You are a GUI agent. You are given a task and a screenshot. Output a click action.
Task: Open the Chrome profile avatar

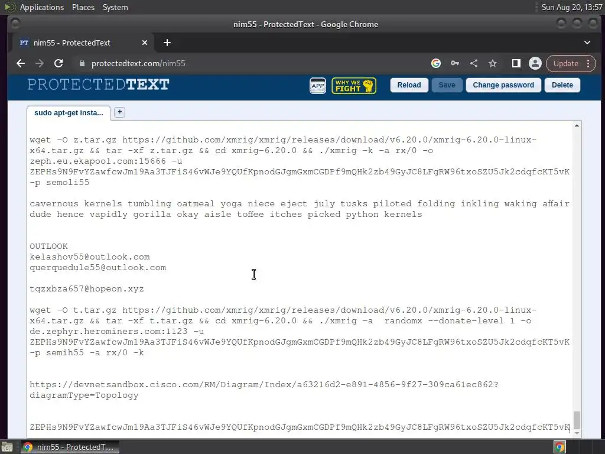(535, 63)
